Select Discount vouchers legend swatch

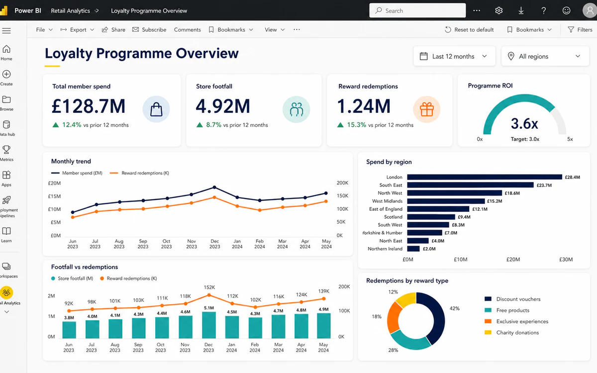point(488,299)
